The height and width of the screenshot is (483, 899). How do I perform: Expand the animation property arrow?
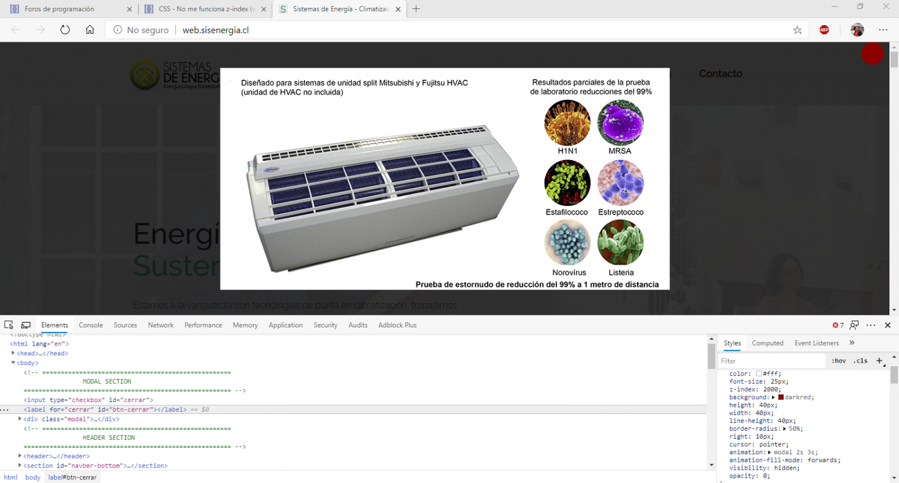pos(770,452)
